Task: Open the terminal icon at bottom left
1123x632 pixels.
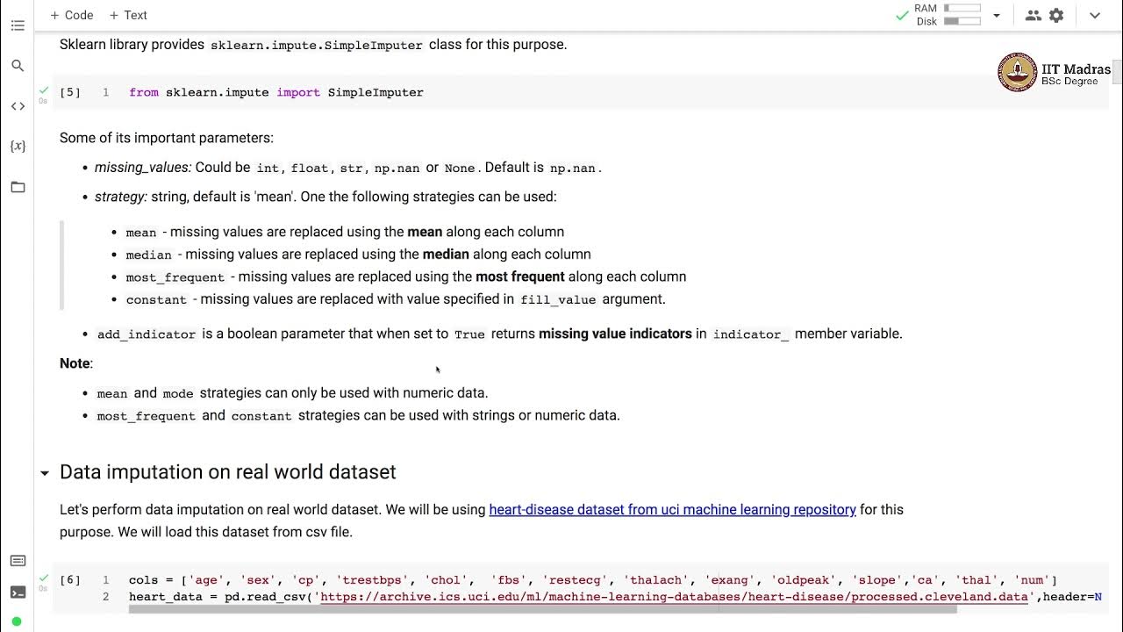Action: coord(18,592)
